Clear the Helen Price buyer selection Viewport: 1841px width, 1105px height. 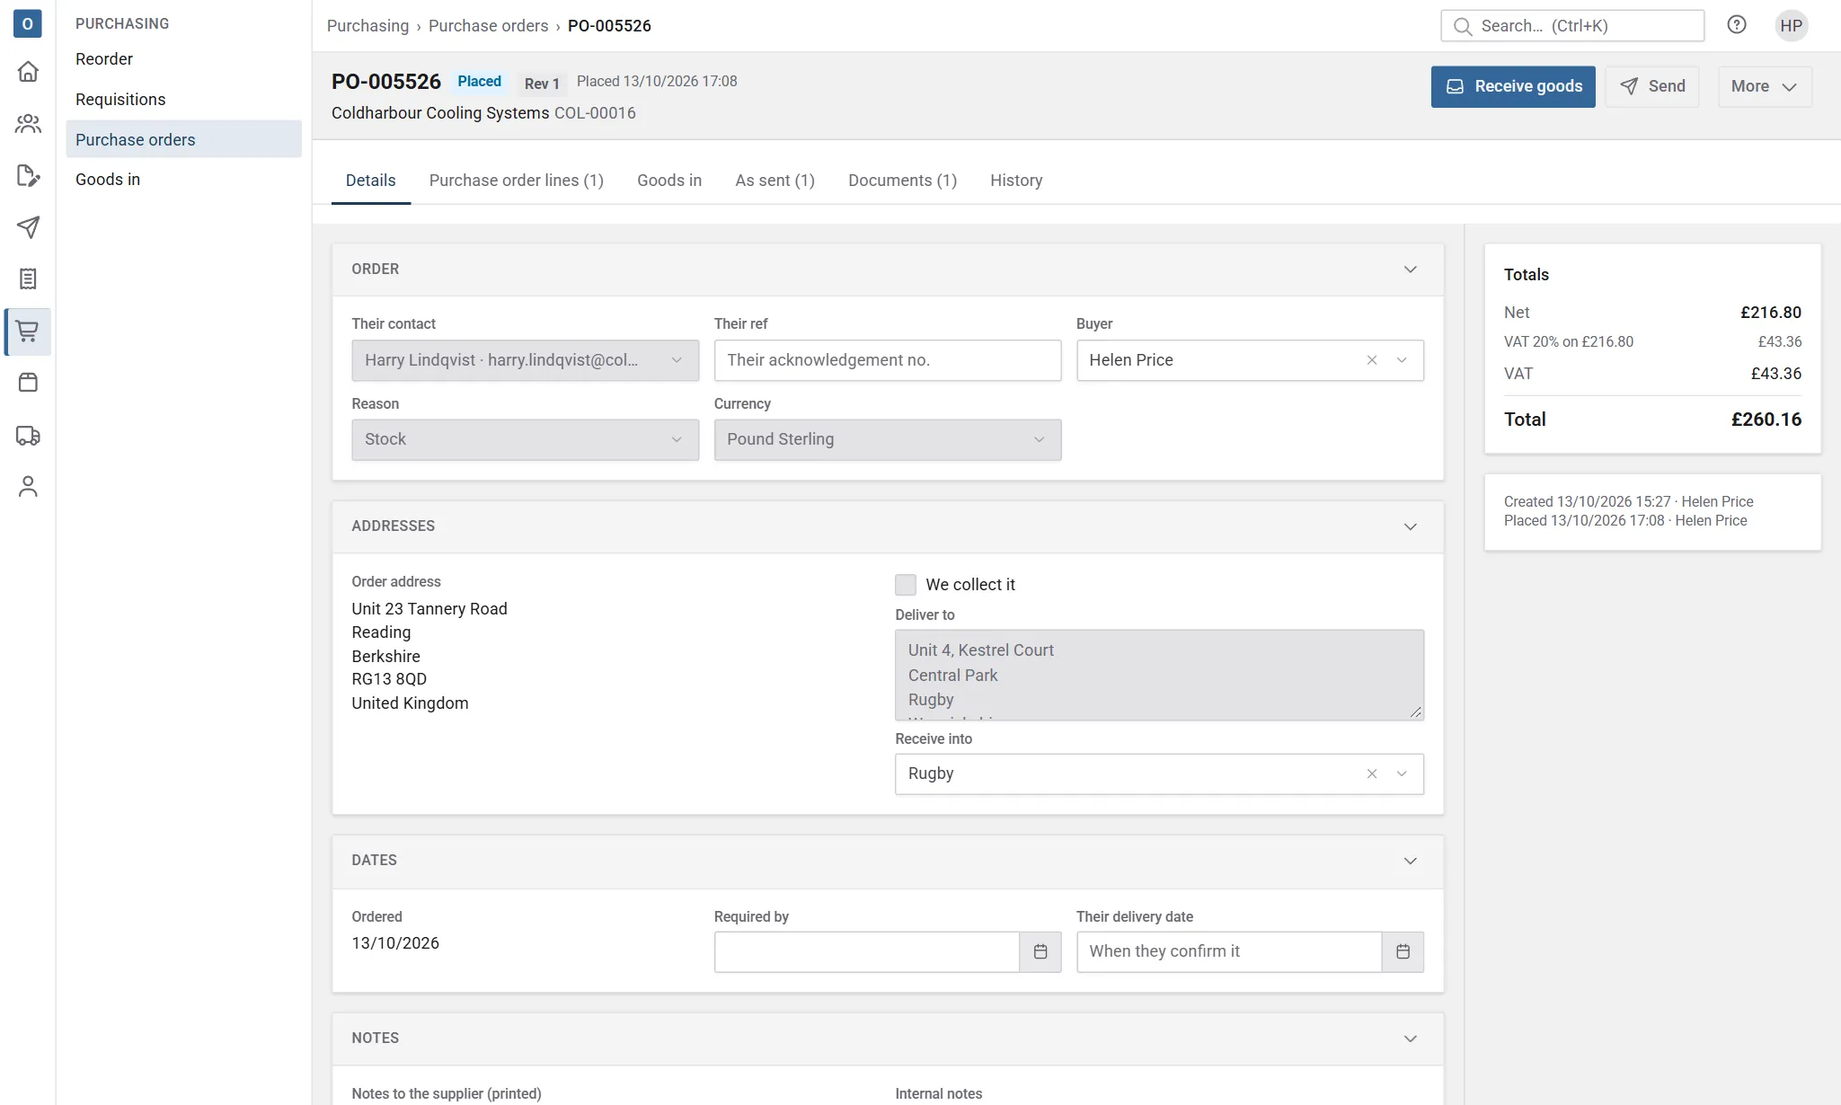(x=1372, y=360)
